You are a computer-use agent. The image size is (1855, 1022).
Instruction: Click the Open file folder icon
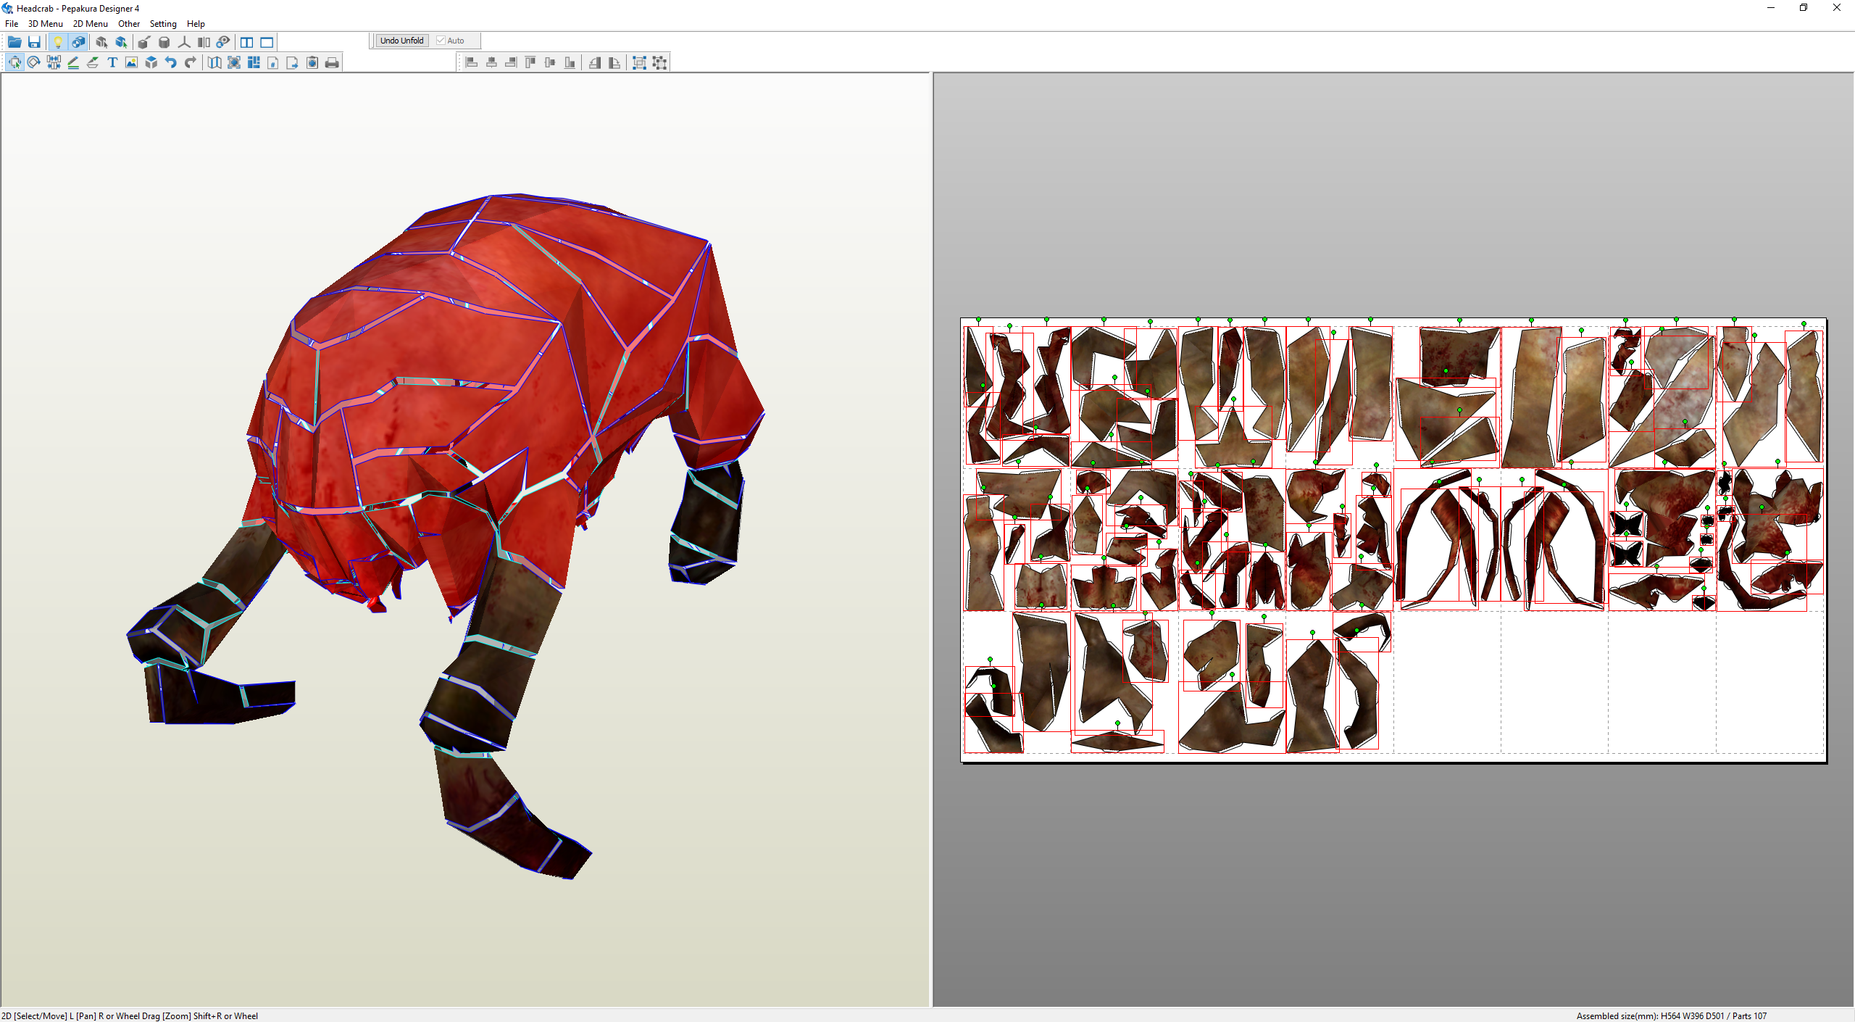14,42
